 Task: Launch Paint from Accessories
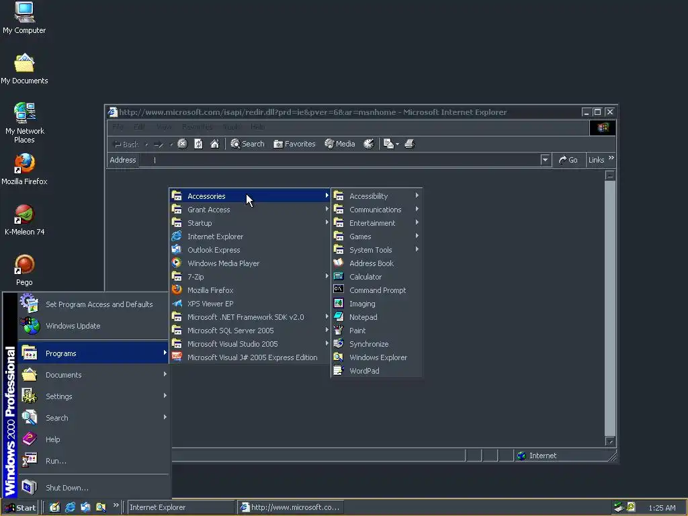[x=376, y=331]
